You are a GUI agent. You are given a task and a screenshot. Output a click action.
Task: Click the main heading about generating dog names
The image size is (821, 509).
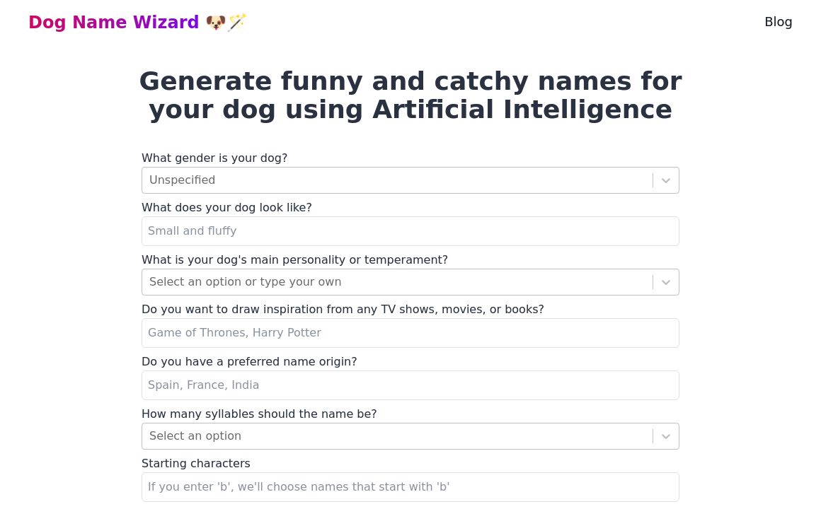[x=411, y=95]
